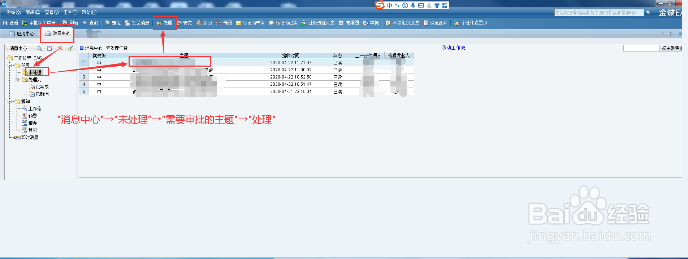The image size is (688, 259).
Task: Click the 移动工作流 link
Action: (453, 48)
